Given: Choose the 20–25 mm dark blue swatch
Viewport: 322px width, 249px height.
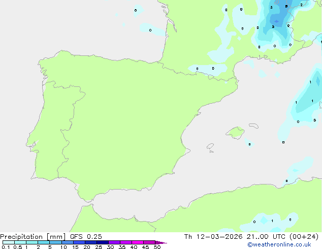Looking at the screenshot, I should coord(91,242).
